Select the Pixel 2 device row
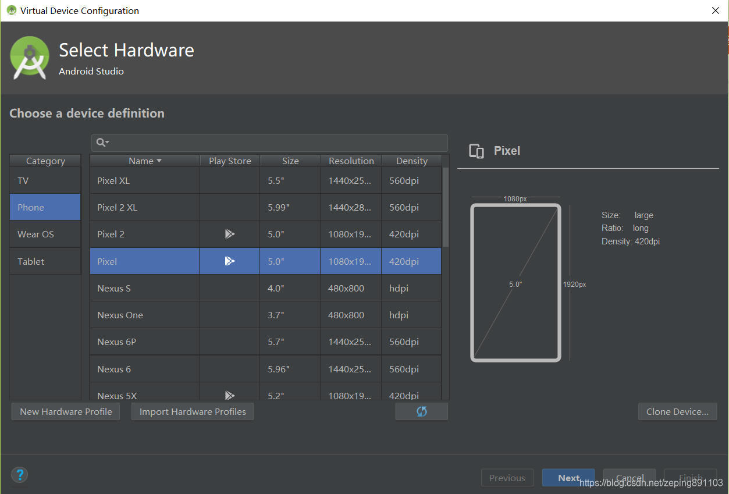729x494 pixels. 266,234
